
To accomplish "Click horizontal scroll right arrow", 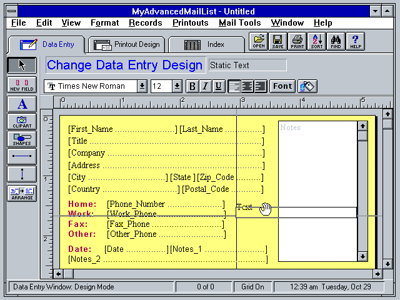I will tap(377, 274).
